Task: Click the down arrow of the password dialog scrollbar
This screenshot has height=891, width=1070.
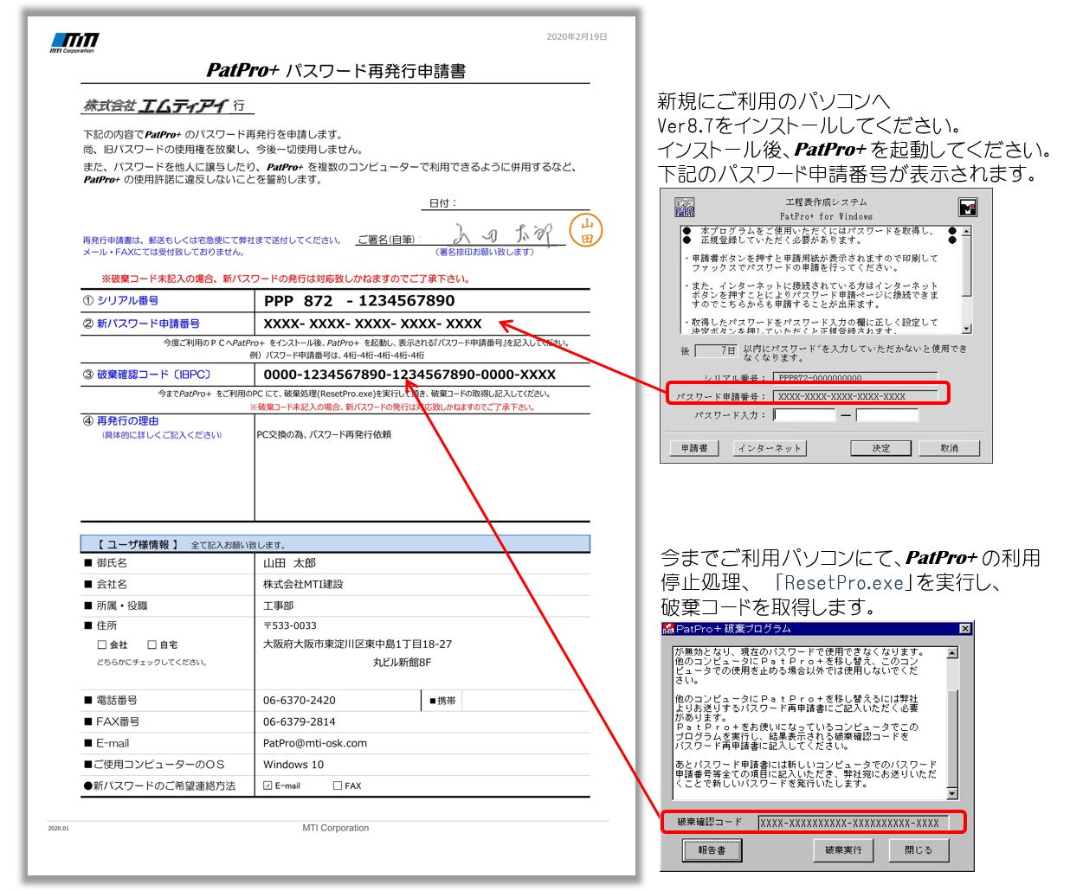Action: (966, 329)
